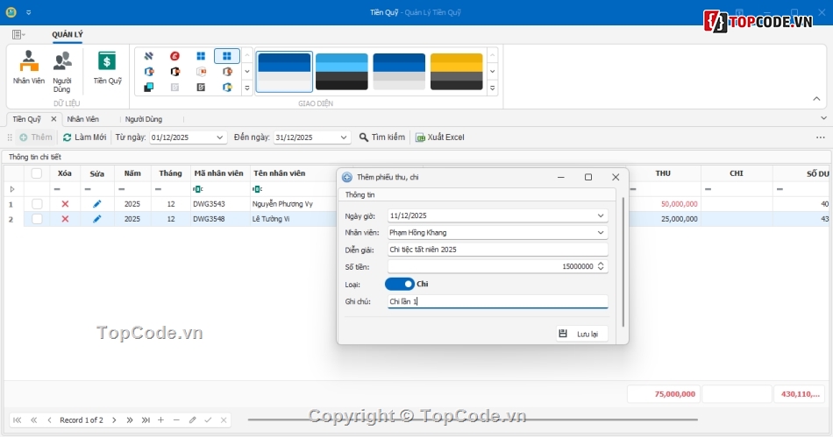The height and width of the screenshot is (437, 833).
Task: Select the QUẢN LÝ ribbon tab
Action: (x=68, y=35)
